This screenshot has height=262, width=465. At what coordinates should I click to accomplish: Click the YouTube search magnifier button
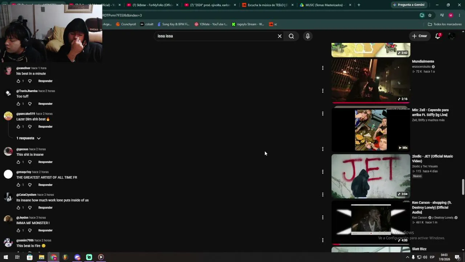291,36
